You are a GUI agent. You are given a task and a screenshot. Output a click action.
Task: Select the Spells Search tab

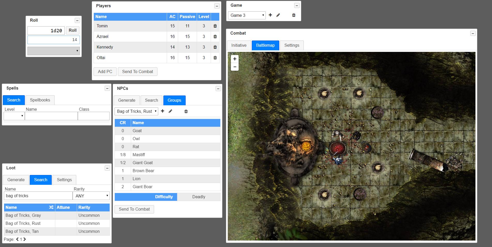(x=14, y=100)
